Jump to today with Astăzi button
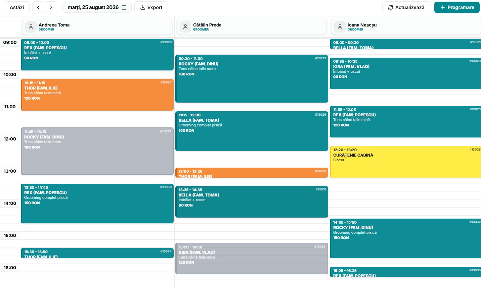This screenshot has height=287, width=481. [17, 7]
